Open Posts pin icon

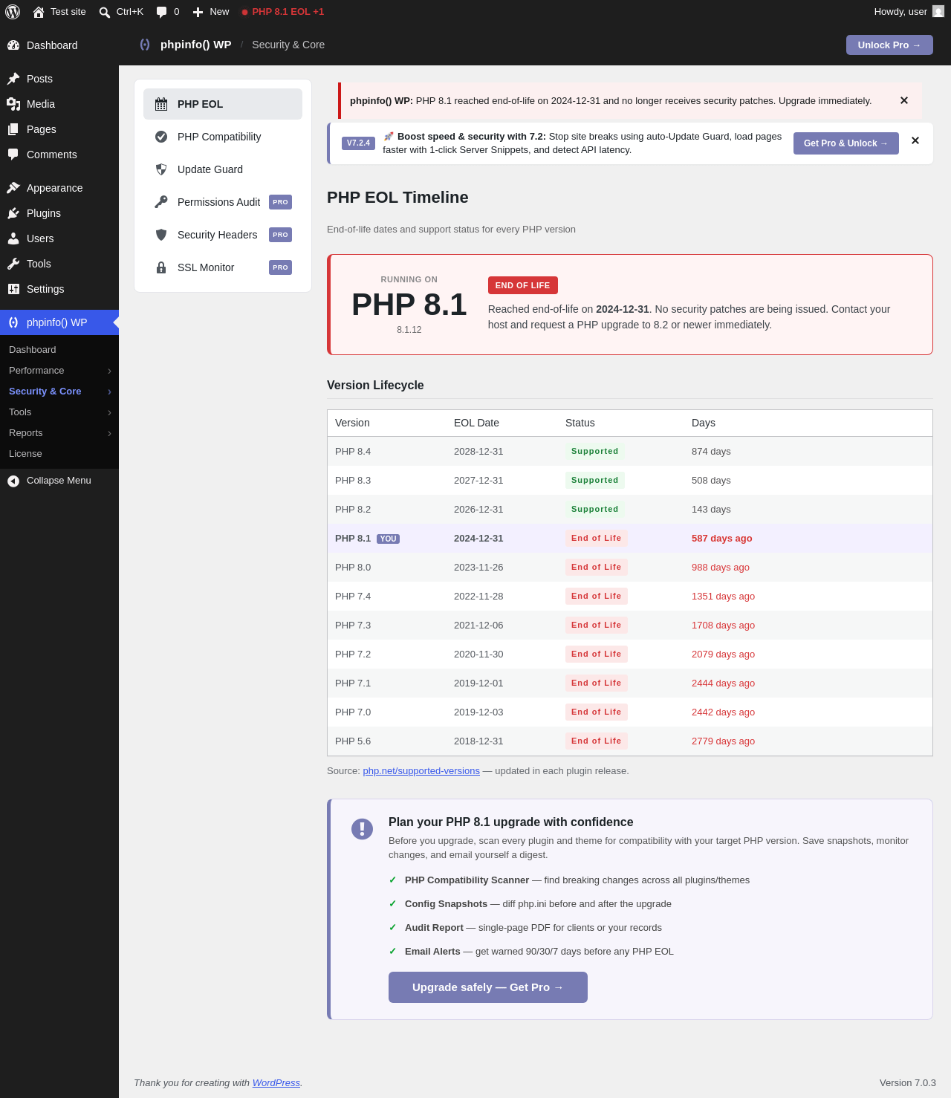(13, 79)
